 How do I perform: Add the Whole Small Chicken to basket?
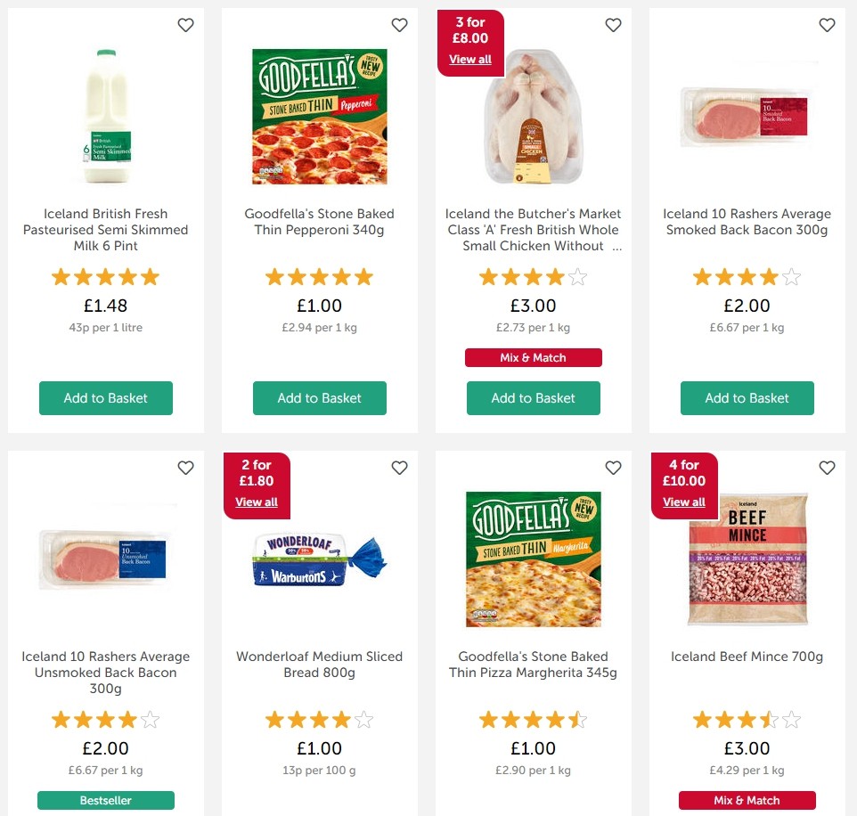[533, 398]
